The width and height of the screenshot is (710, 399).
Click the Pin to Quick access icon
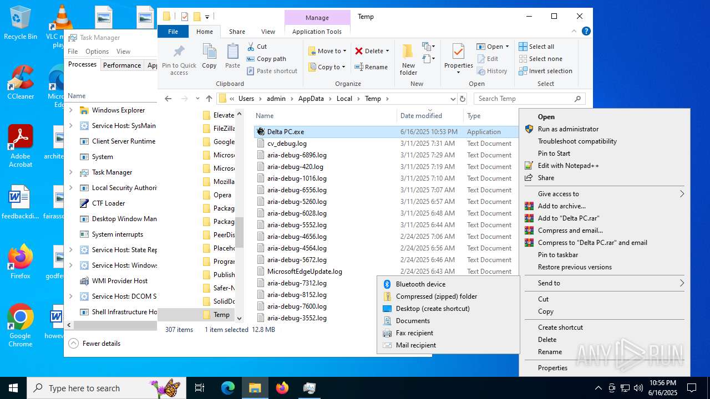click(179, 52)
